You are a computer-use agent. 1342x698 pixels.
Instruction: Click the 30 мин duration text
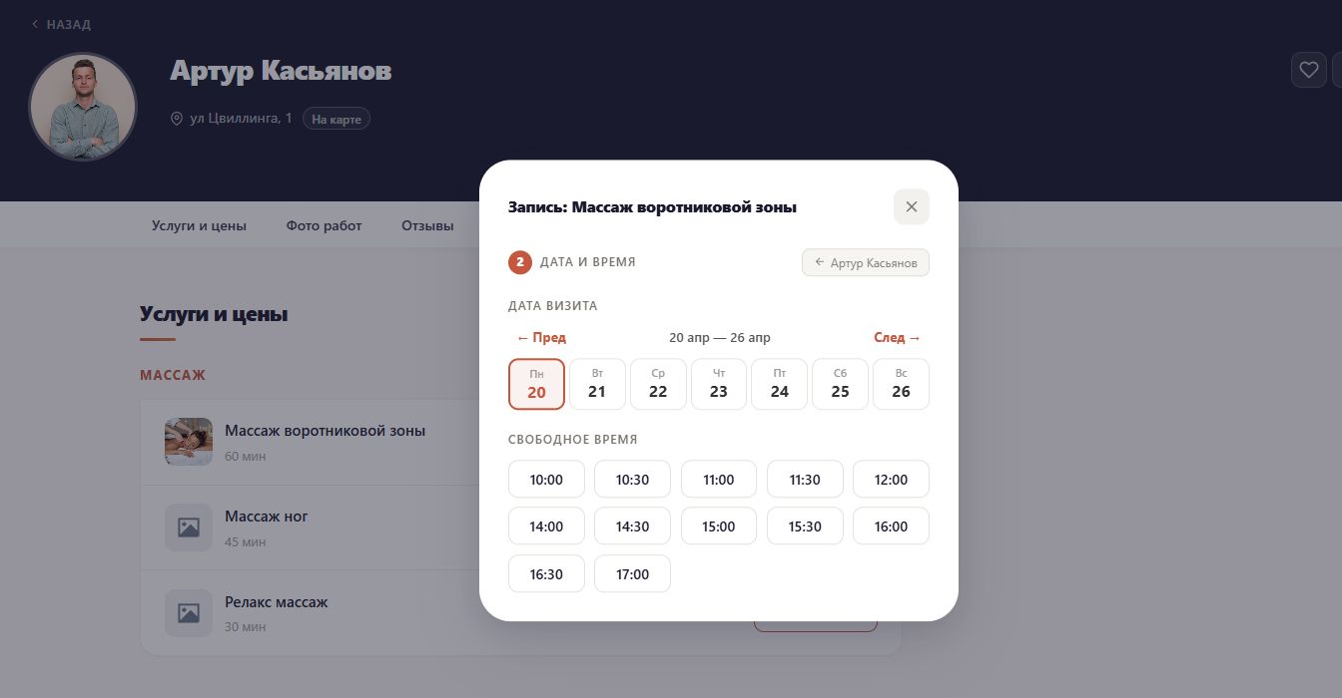pos(246,627)
